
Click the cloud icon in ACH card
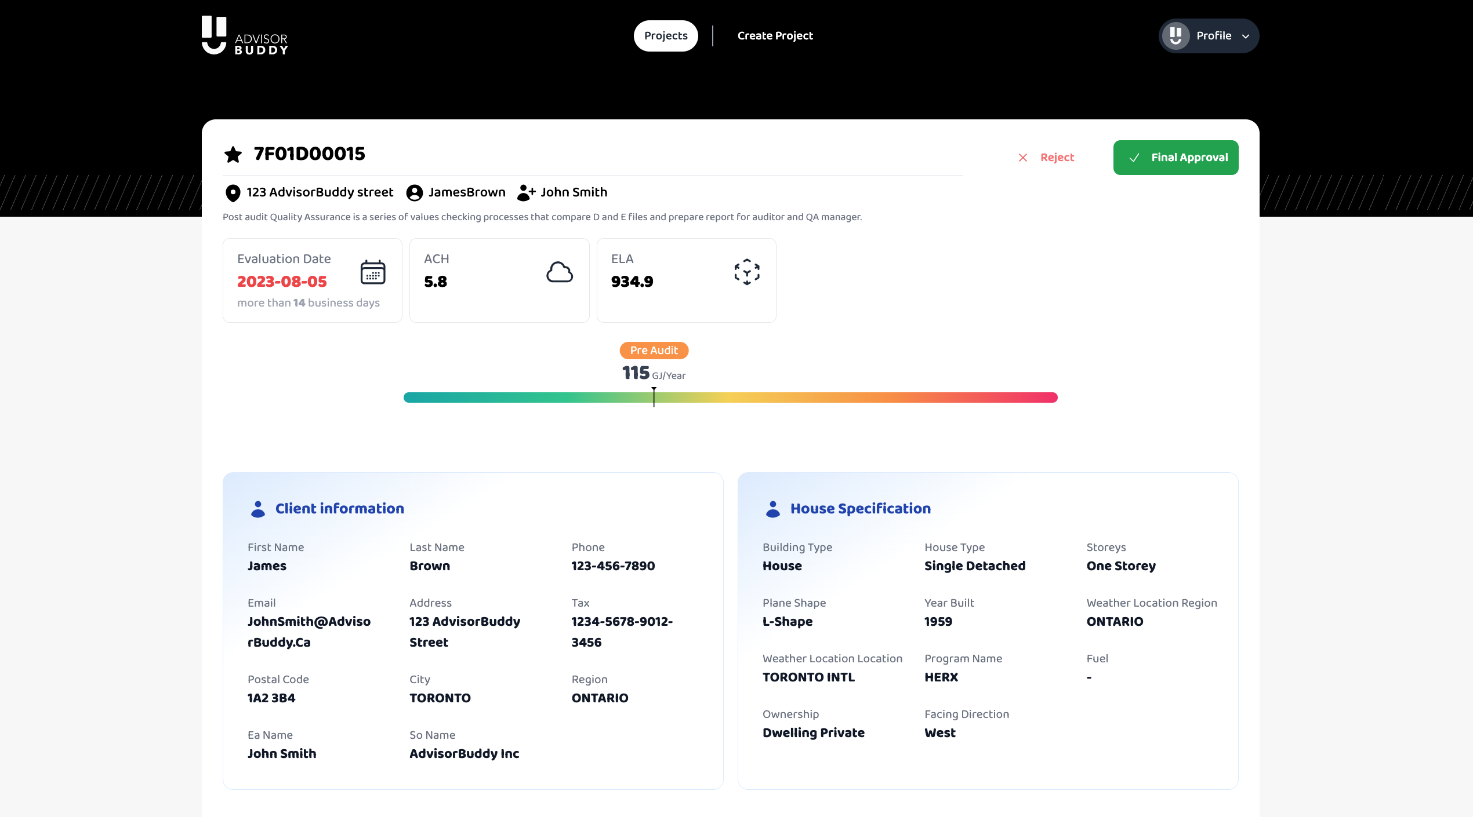pos(559,272)
